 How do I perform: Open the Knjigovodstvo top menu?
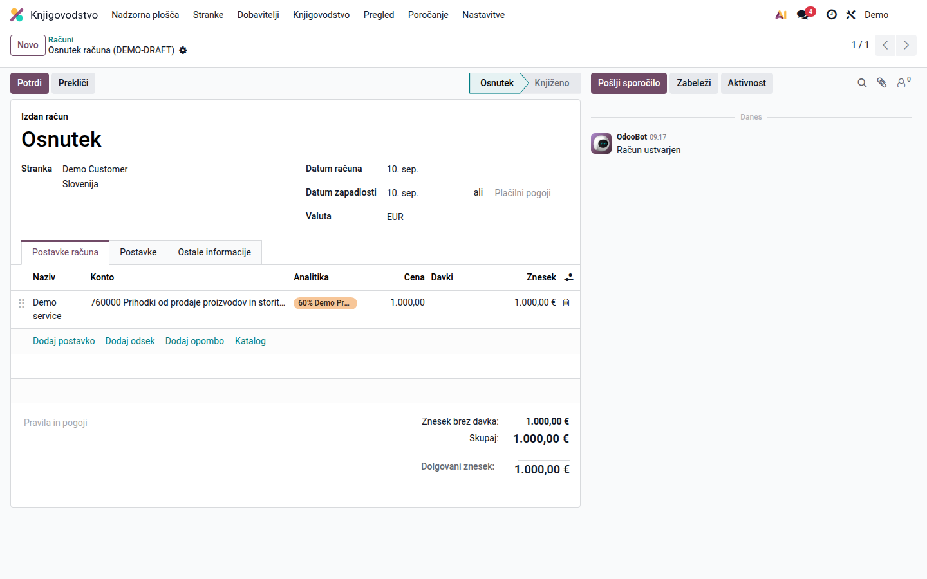pyautogui.click(x=321, y=15)
